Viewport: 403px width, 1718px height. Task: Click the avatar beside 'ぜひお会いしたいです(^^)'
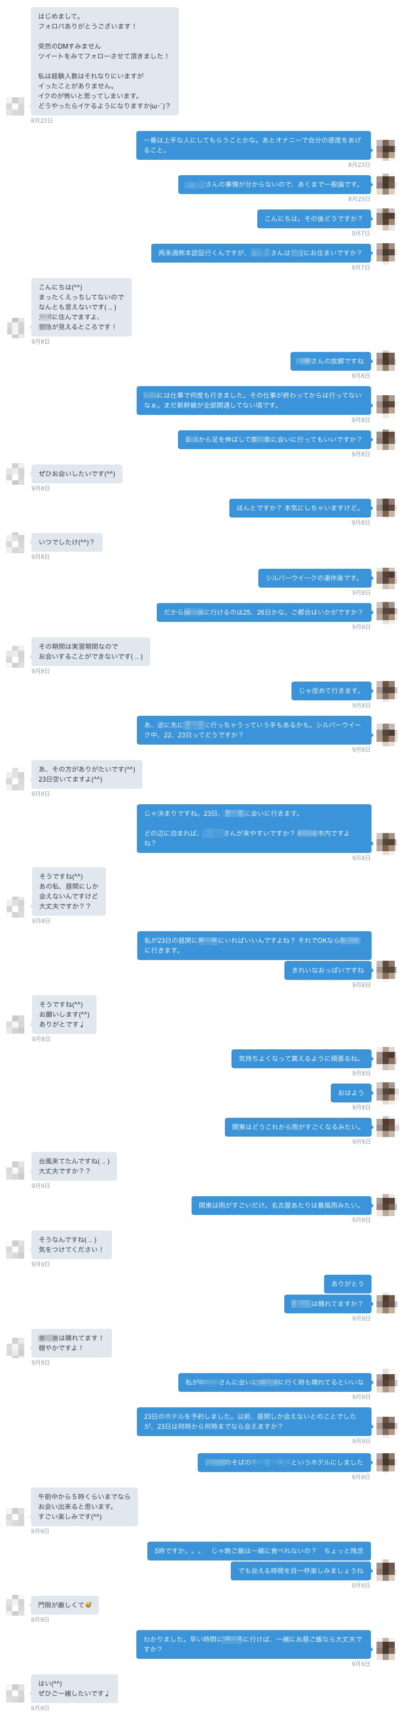click(15, 474)
